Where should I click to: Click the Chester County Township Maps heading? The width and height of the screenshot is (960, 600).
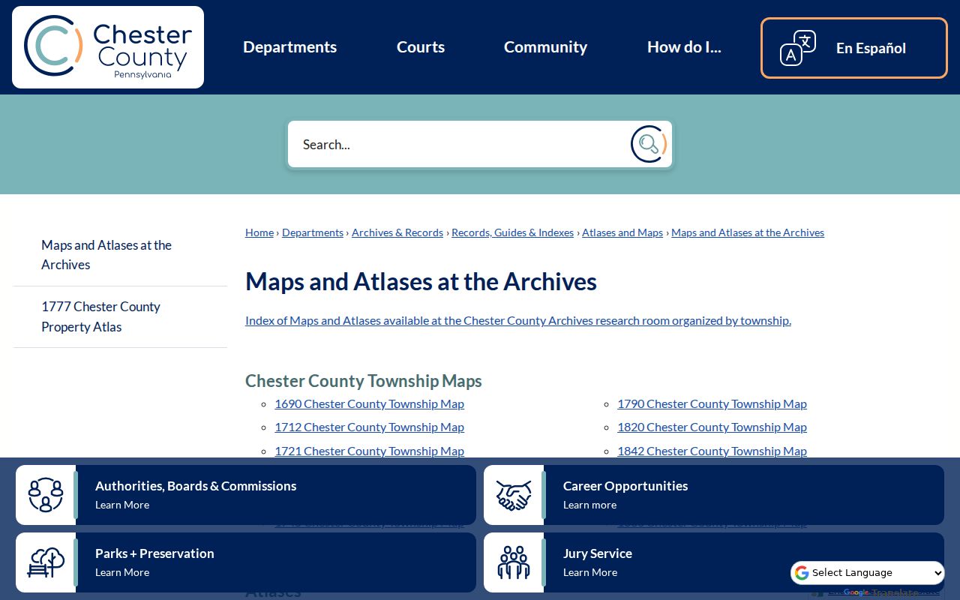[x=364, y=381]
